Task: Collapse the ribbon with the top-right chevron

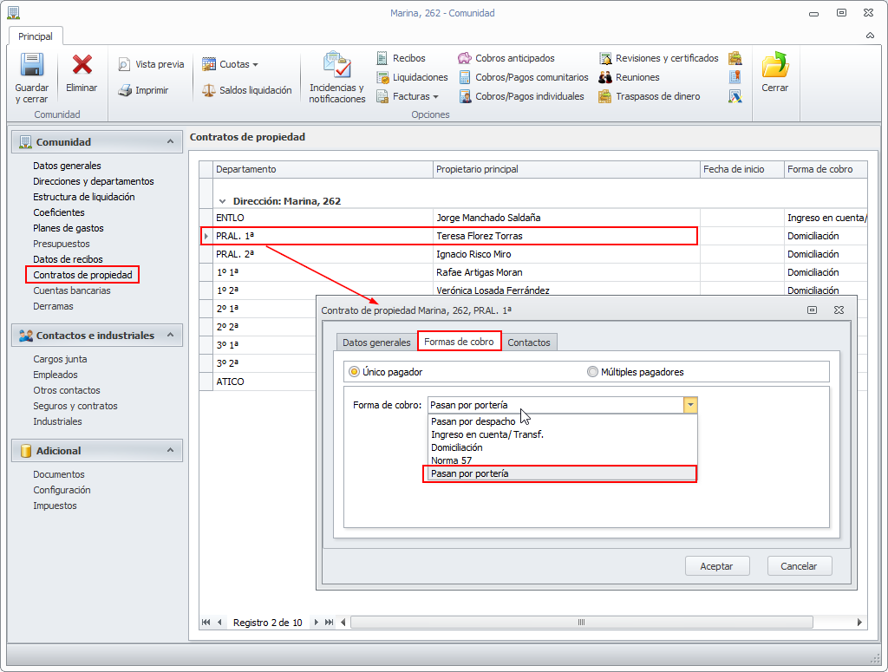Action: point(870,36)
